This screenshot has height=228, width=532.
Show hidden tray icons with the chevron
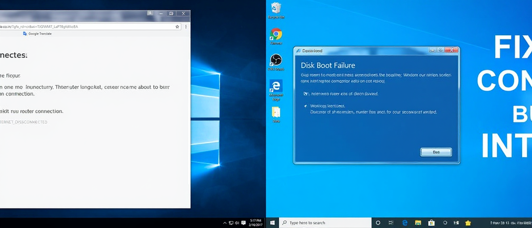click(x=225, y=223)
